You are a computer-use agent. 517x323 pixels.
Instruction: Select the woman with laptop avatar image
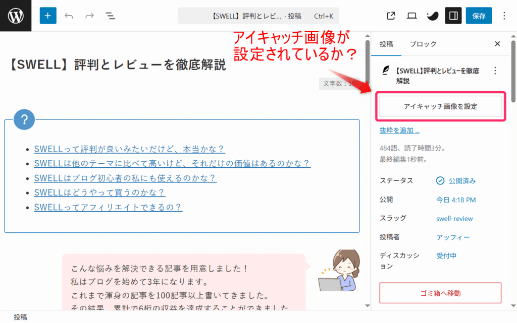(x=339, y=270)
